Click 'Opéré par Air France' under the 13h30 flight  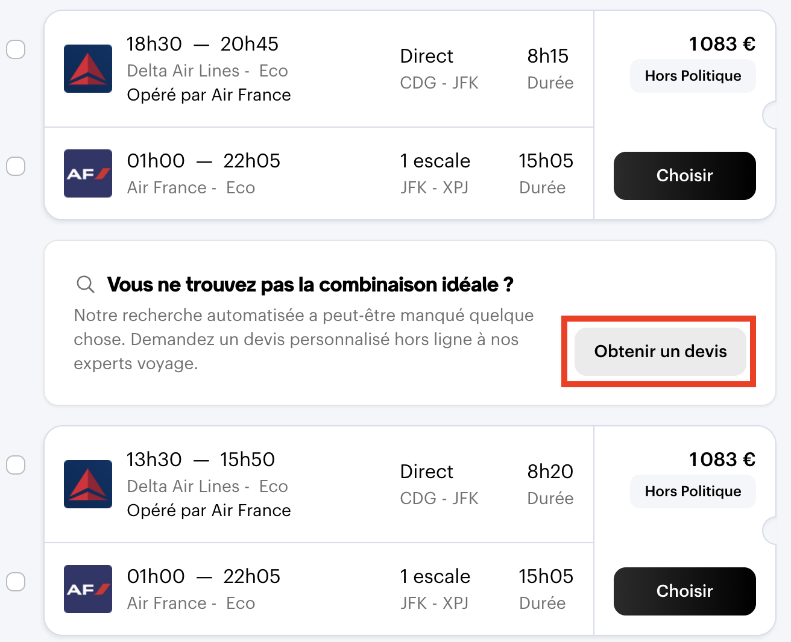[x=209, y=511]
